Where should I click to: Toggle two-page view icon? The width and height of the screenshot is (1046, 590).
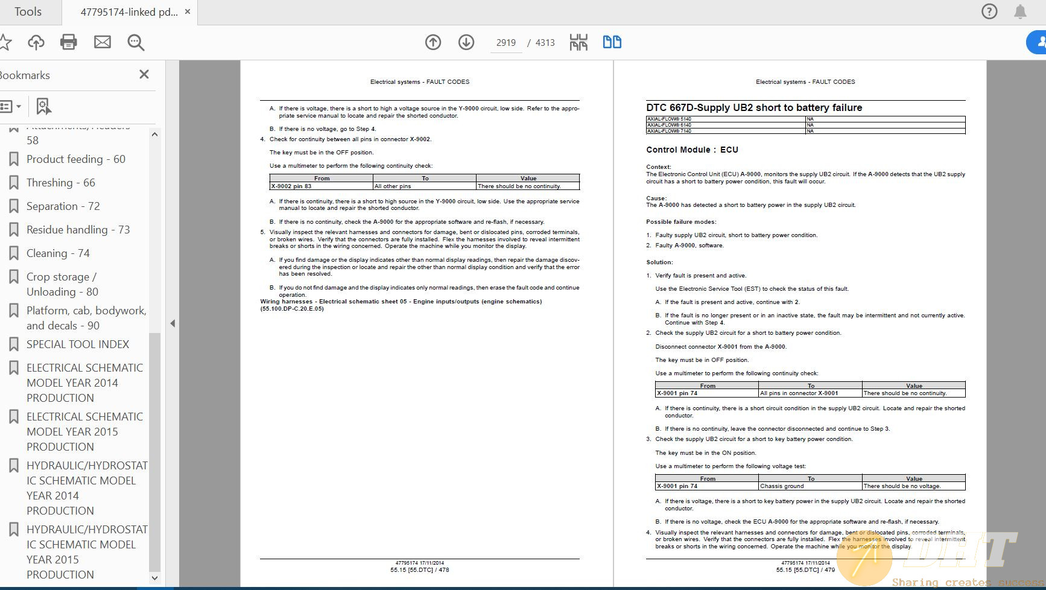pyautogui.click(x=612, y=42)
